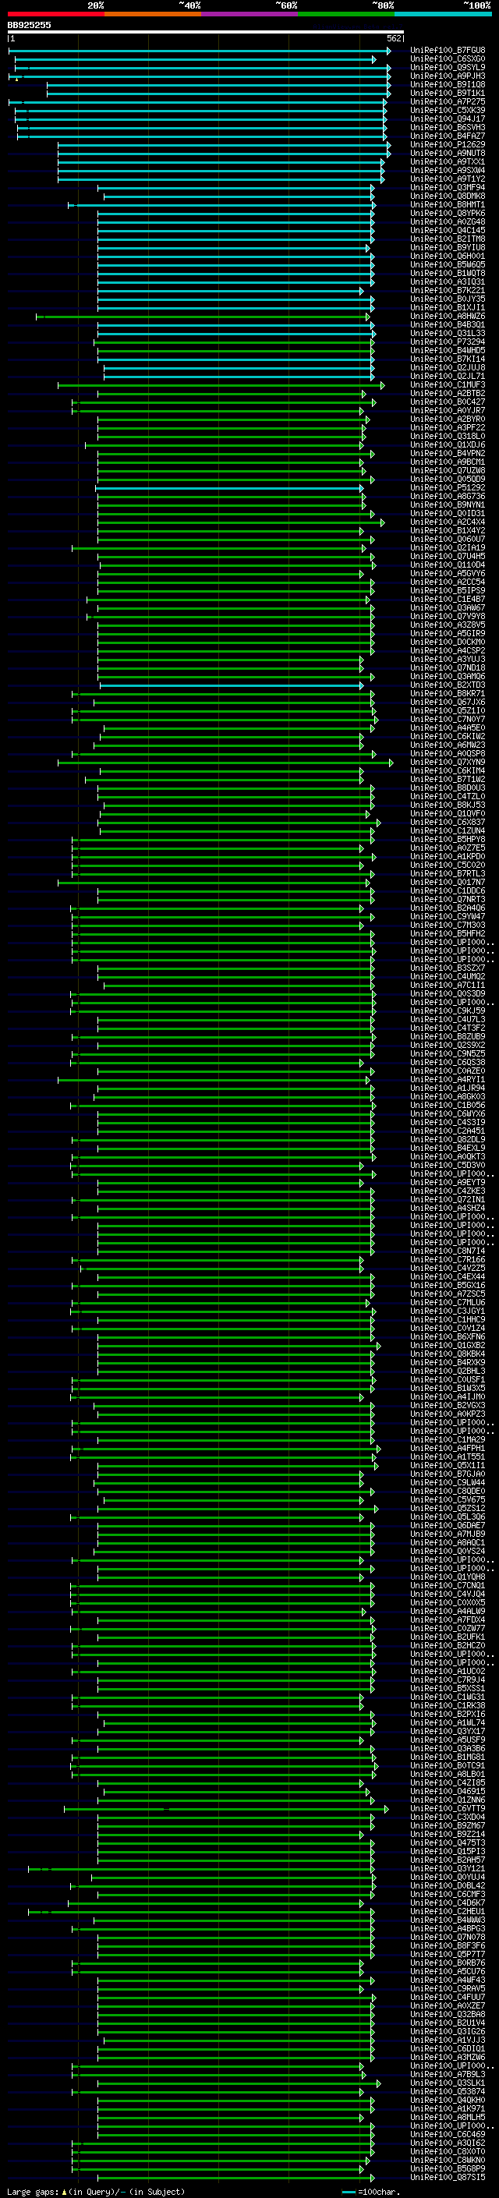Open hit UniRef100_C1DDC6

tap(448, 890)
